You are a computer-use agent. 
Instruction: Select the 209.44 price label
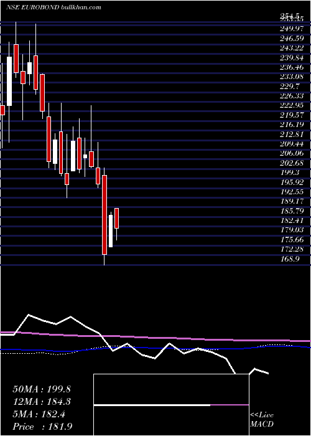click(x=292, y=143)
